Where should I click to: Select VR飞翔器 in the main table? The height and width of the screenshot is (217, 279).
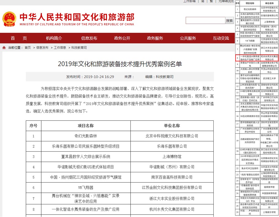(86, 187)
